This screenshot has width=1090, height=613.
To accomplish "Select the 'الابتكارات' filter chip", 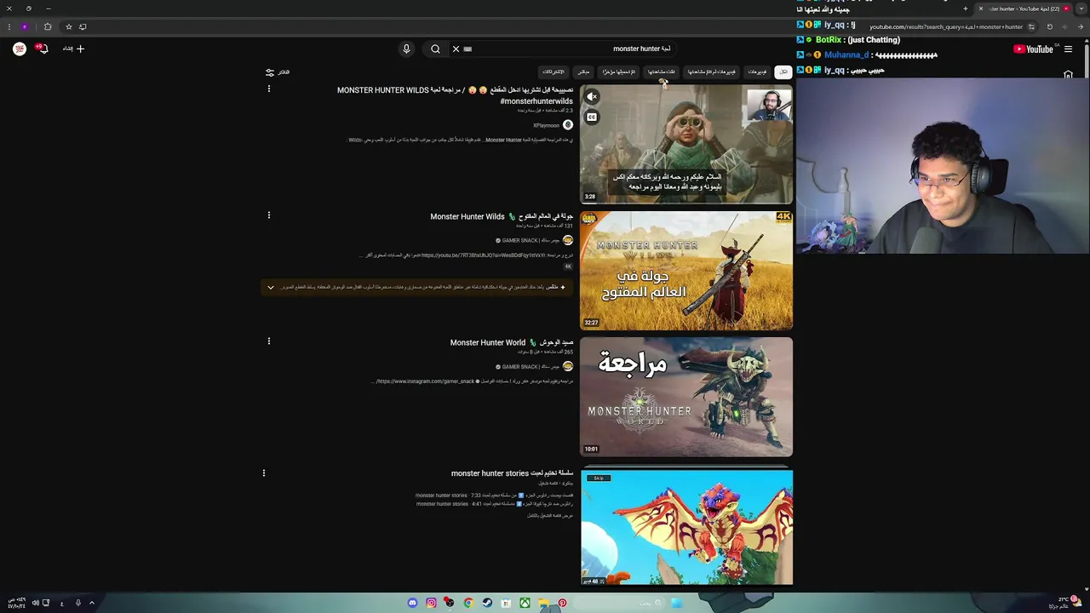I will [554, 72].
